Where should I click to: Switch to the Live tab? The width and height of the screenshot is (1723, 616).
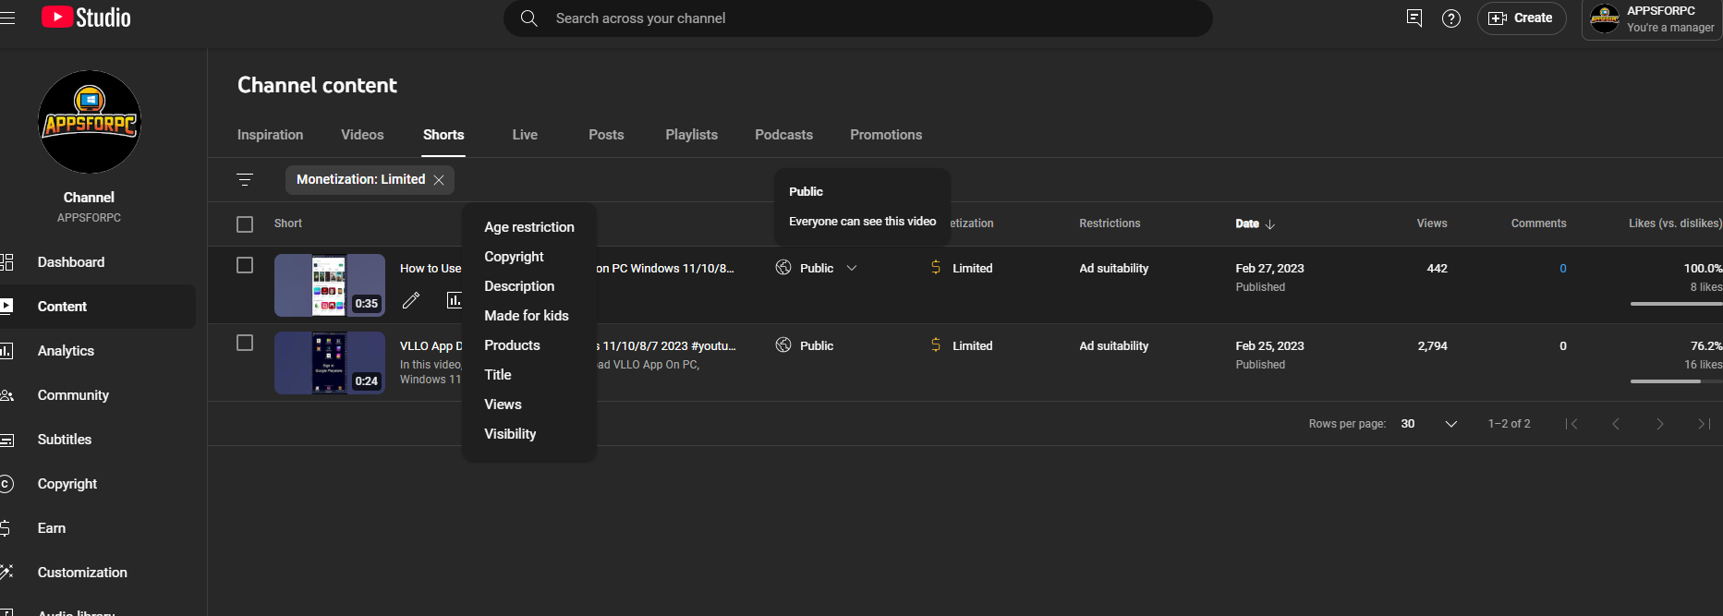tap(525, 135)
